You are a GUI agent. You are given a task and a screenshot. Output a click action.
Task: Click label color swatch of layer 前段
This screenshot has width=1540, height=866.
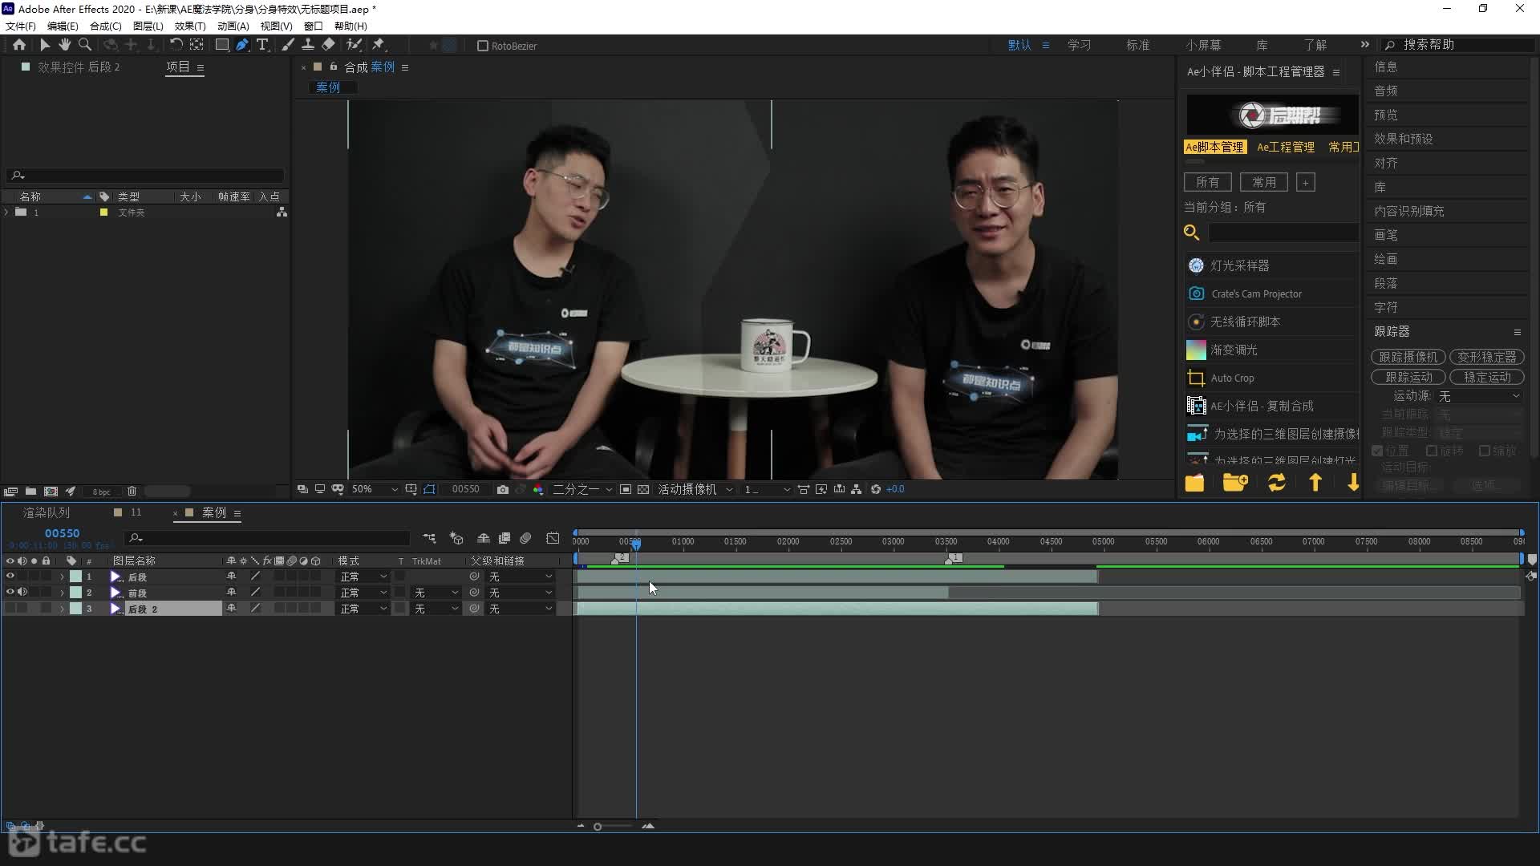coord(75,593)
